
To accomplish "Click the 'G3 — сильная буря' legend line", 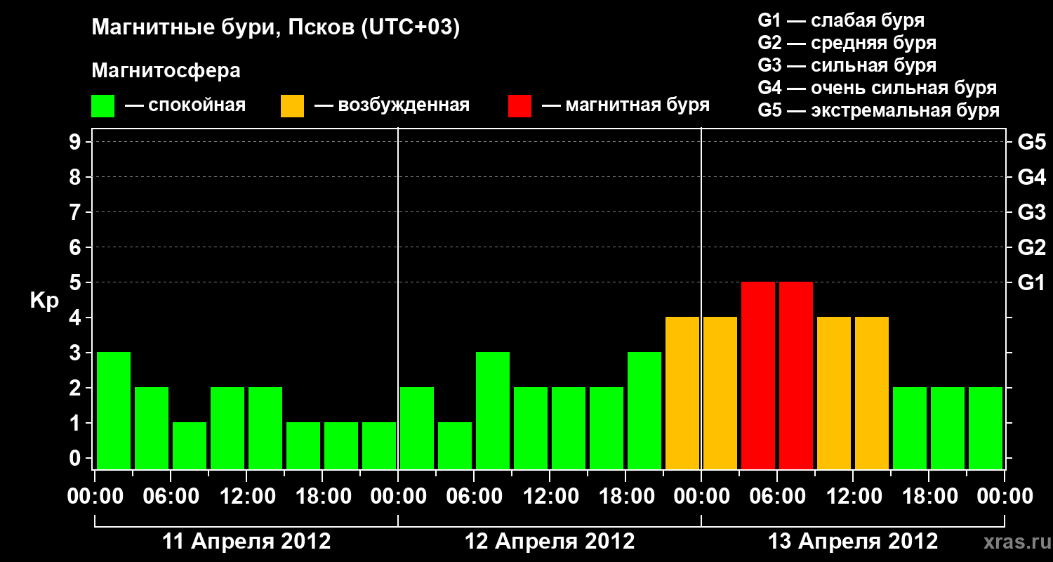I will click(847, 65).
